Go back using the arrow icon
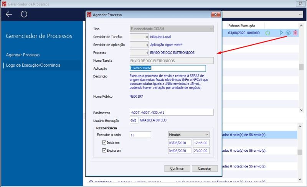Viewport: 307px width, 187px height. click(x=9, y=14)
